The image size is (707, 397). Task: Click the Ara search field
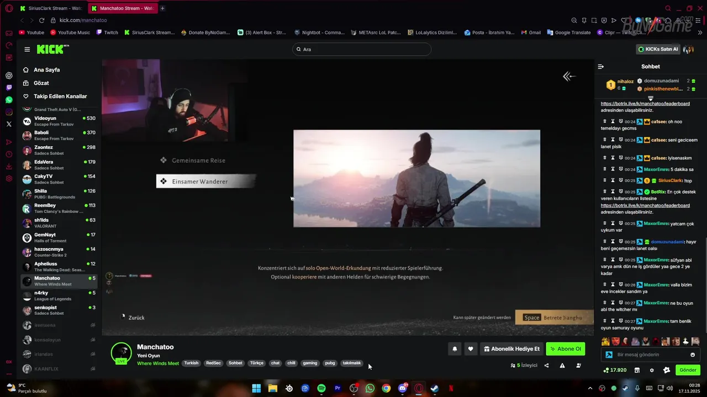[362, 49]
